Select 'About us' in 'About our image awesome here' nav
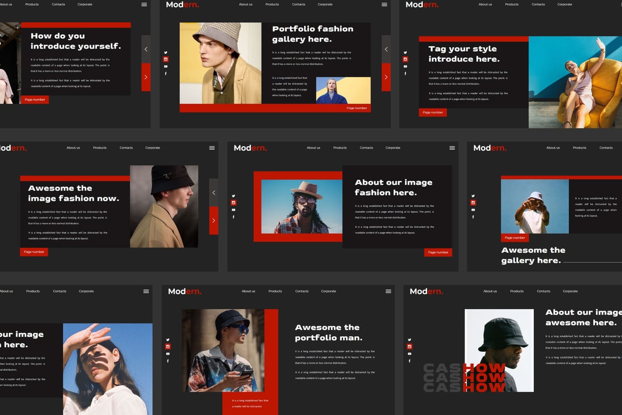This screenshot has width=622, height=415. point(490,291)
